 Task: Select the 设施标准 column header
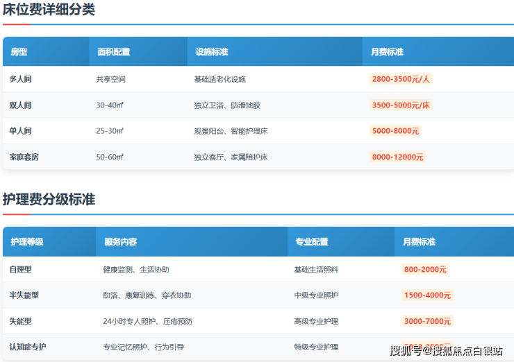click(x=212, y=52)
